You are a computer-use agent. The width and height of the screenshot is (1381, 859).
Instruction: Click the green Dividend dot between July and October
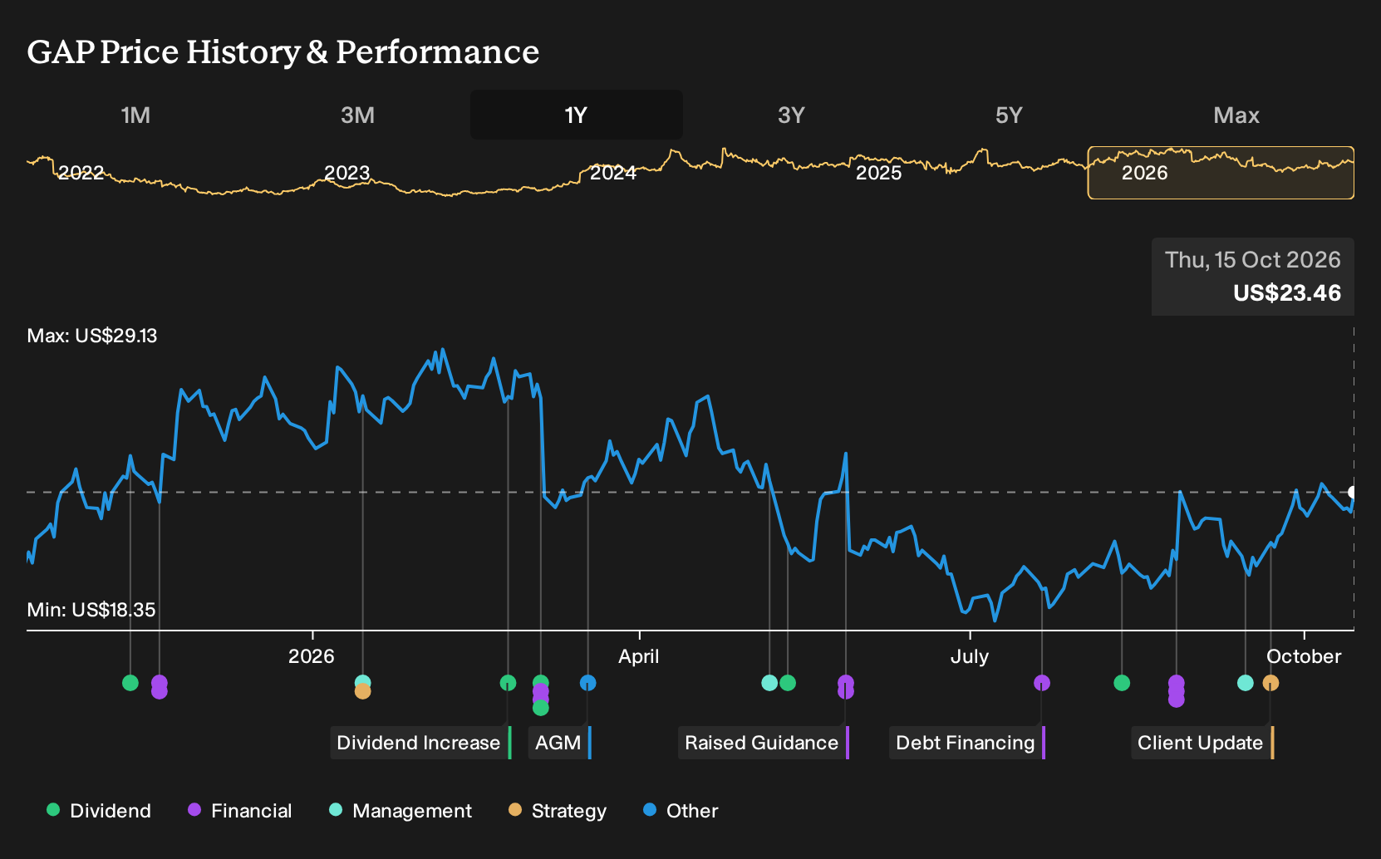1122,683
